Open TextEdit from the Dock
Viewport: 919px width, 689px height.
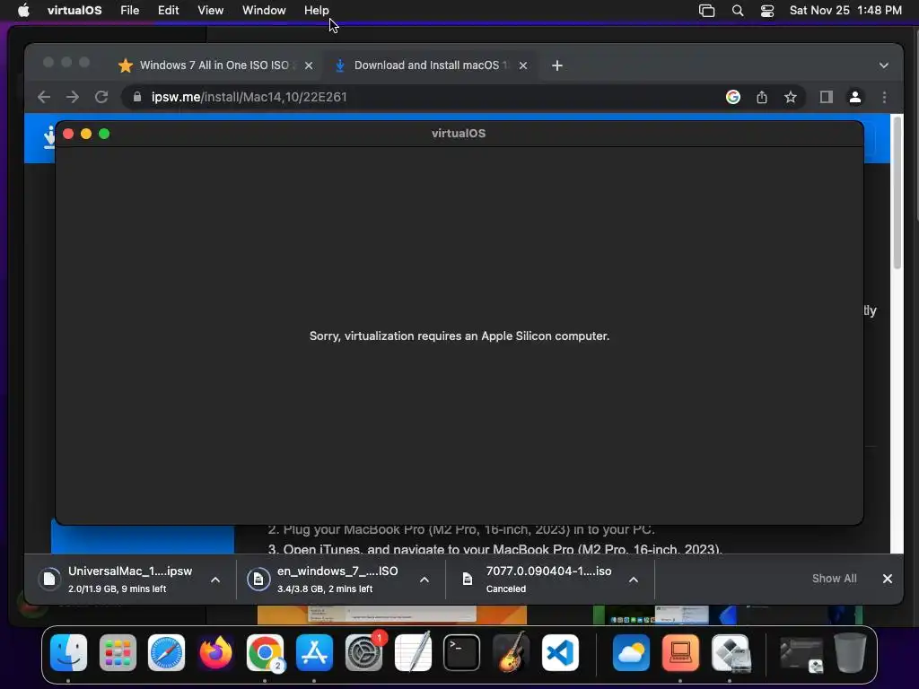tap(413, 653)
